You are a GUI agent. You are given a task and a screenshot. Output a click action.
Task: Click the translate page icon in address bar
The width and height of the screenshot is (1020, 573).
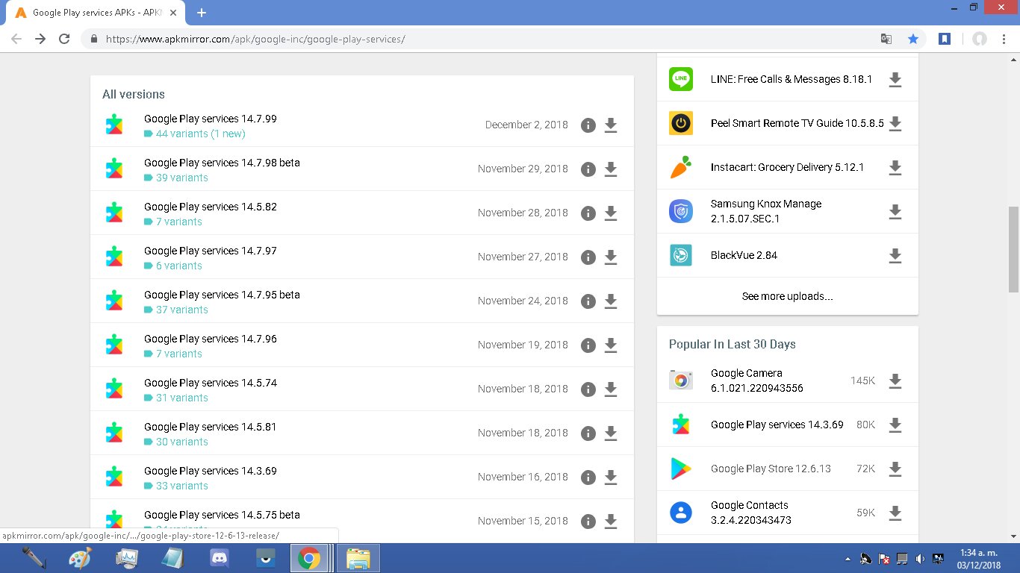pyautogui.click(x=886, y=39)
